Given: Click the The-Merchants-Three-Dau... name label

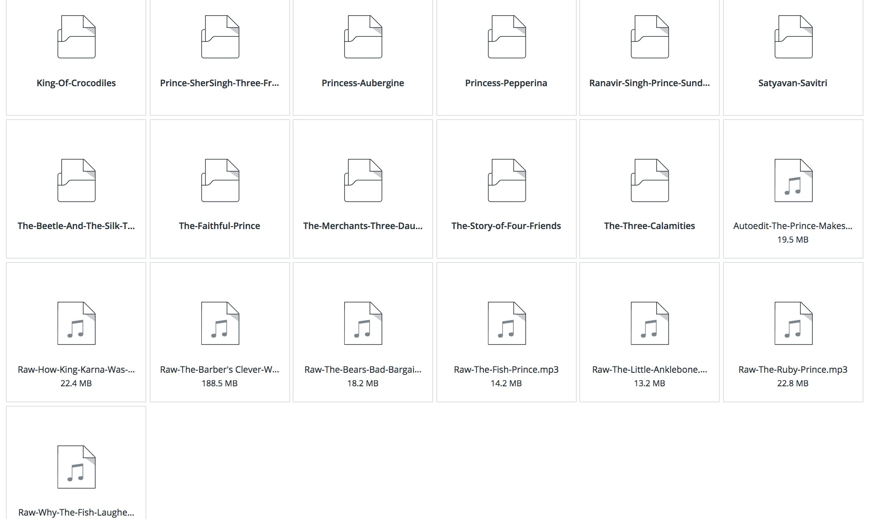Looking at the screenshot, I should (x=363, y=226).
